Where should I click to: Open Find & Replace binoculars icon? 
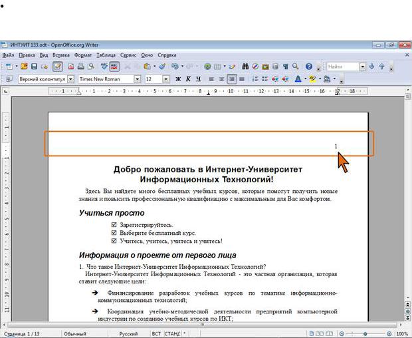tap(245, 67)
